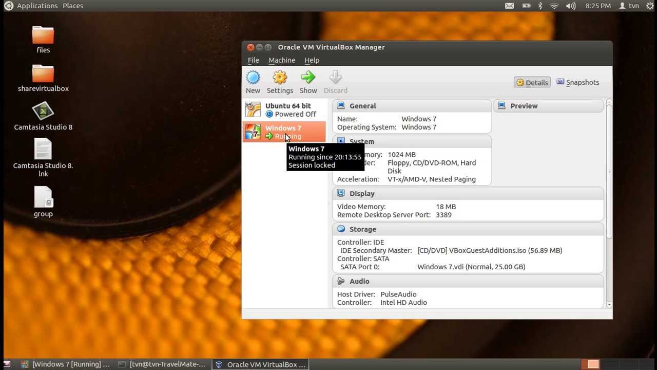Open Settings gear in VirtualBox toolbar
Screen dimensions: 657x370
(280, 78)
